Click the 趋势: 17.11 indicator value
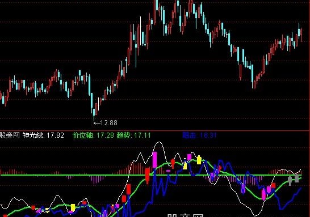The width and height of the screenshot is (310, 217). coord(133,135)
